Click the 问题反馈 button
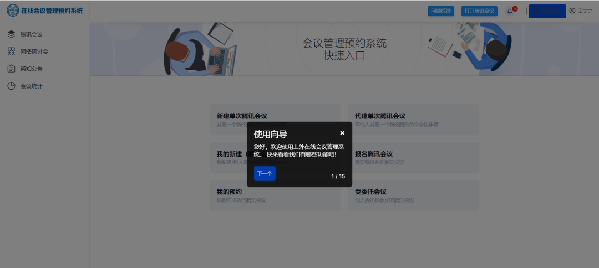This screenshot has width=599, height=268. [441, 11]
